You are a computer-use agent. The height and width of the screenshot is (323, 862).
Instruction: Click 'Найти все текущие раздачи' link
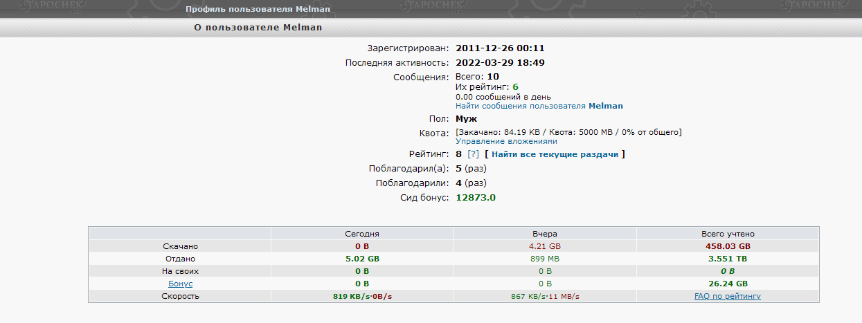[x=555, y=154]
